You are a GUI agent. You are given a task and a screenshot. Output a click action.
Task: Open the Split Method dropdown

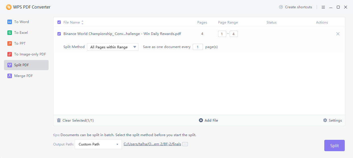113,47
